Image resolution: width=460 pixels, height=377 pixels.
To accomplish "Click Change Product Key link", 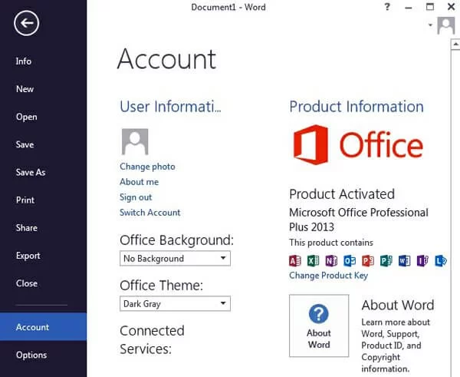I will click(328, 276).
